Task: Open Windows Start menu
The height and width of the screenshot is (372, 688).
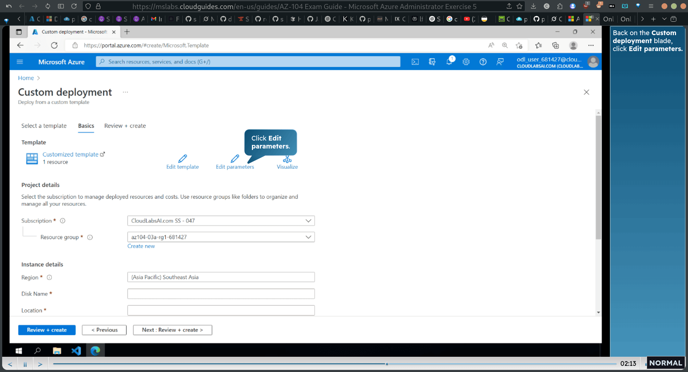Action: pyautogui.click(x=19, y=351)
